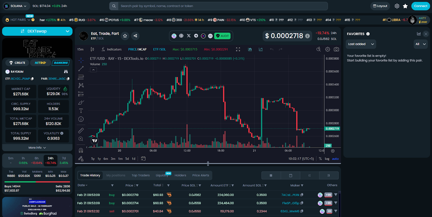Open the candle chart style selector
The image size is (432, 217).
[x=92, y=49]
